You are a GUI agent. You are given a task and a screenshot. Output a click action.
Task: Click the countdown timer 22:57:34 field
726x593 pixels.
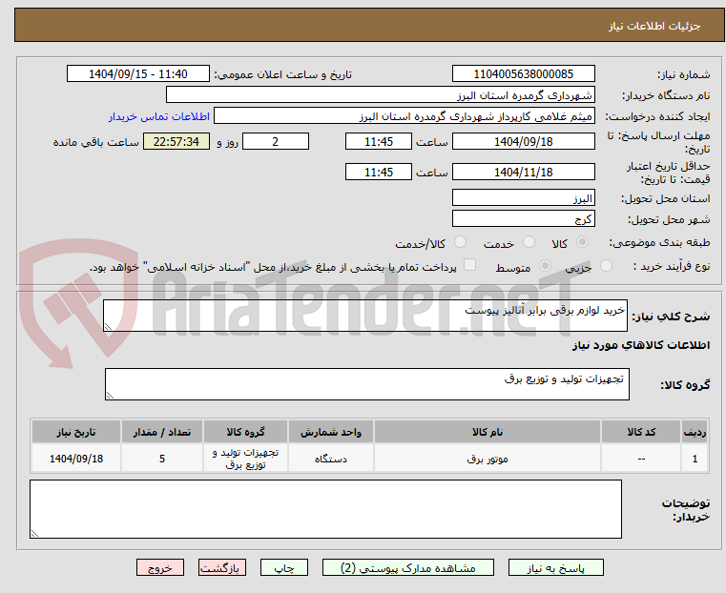click(176, 141)
